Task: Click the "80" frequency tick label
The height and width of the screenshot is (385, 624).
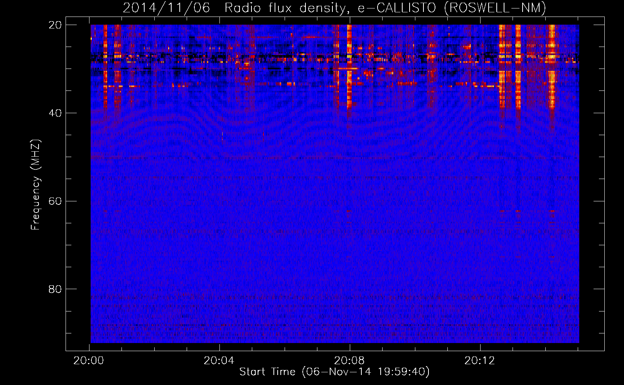Action: (x=55, y=289)
